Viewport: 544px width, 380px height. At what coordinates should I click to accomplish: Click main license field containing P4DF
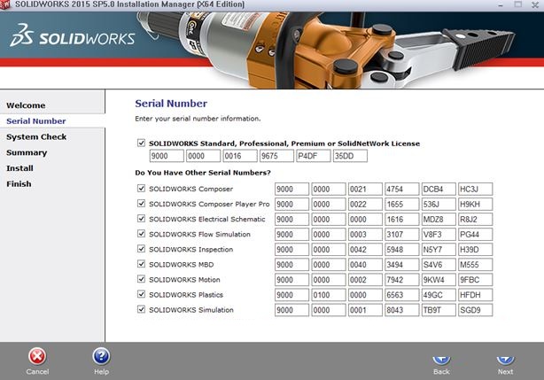[x=314, y=156]
